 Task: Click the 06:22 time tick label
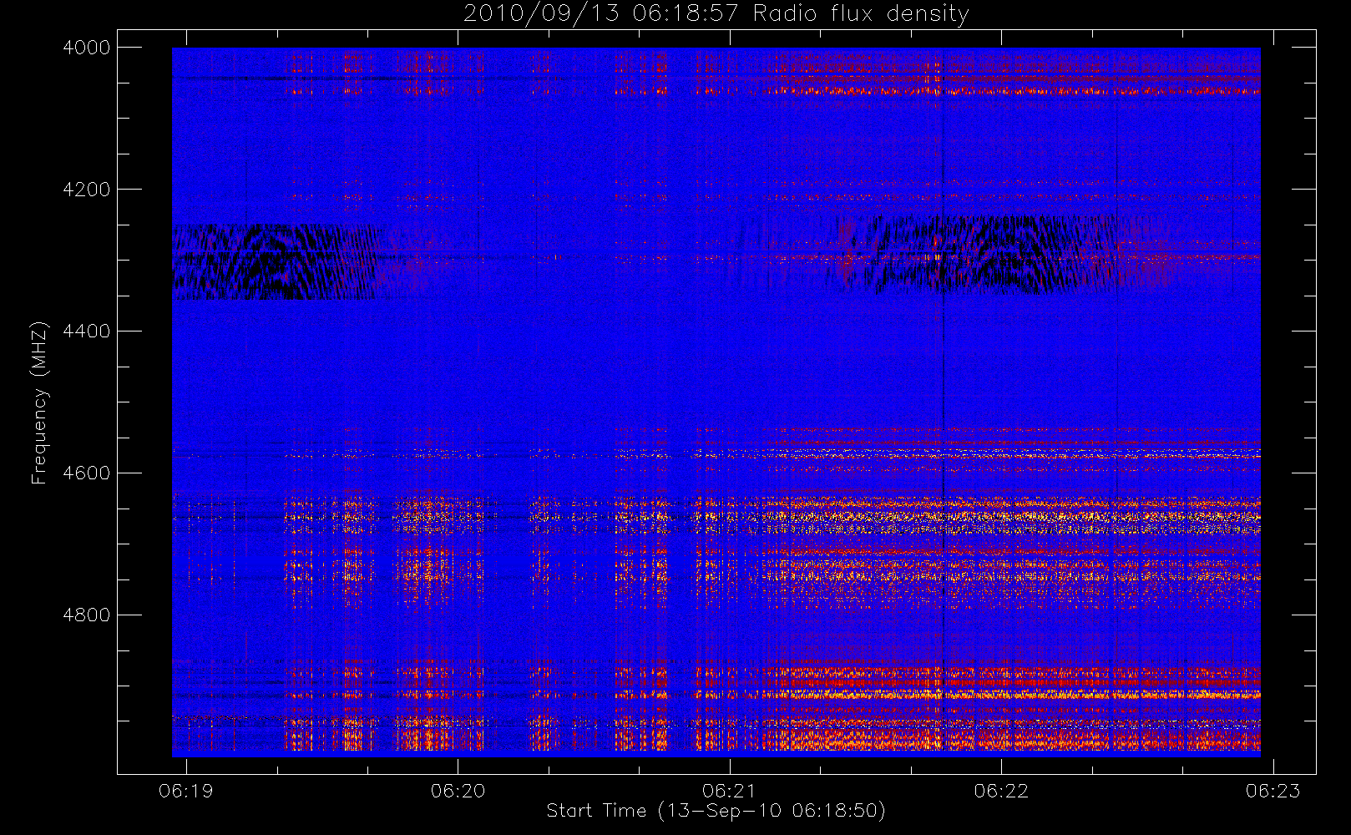coord(1001,791)
